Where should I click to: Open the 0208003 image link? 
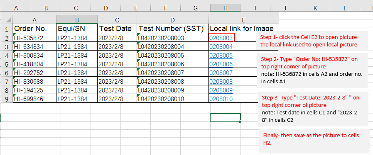[221, 38]
